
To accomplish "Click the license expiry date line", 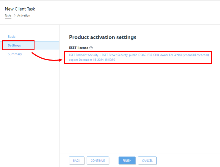I will tap(92, 60).
